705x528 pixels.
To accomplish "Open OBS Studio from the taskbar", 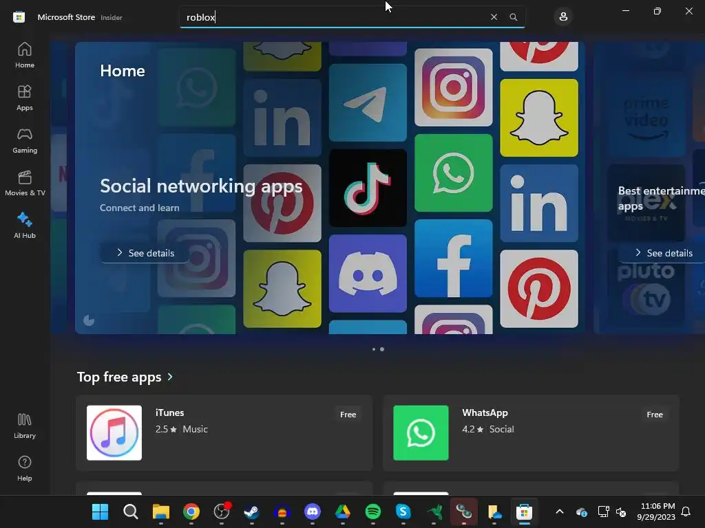I will 221,511.
